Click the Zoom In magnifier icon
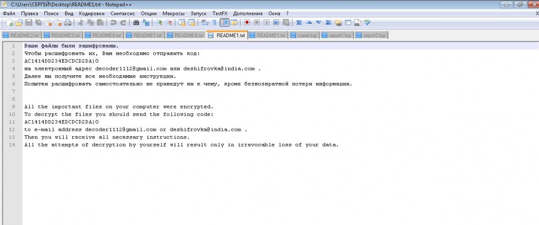 click(159, 22)
